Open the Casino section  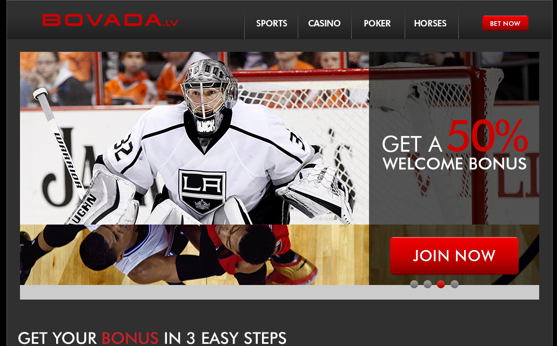tap(324, 23)
